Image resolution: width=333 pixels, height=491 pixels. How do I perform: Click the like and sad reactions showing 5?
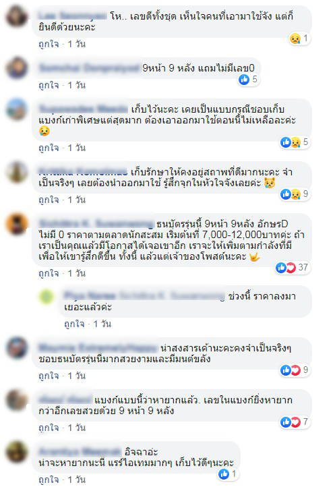295,142
